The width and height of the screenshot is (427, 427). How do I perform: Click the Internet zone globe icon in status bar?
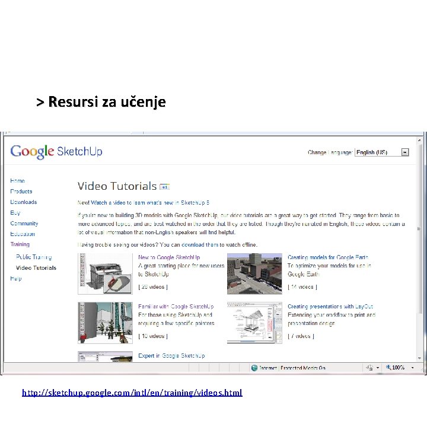point(254,368)
